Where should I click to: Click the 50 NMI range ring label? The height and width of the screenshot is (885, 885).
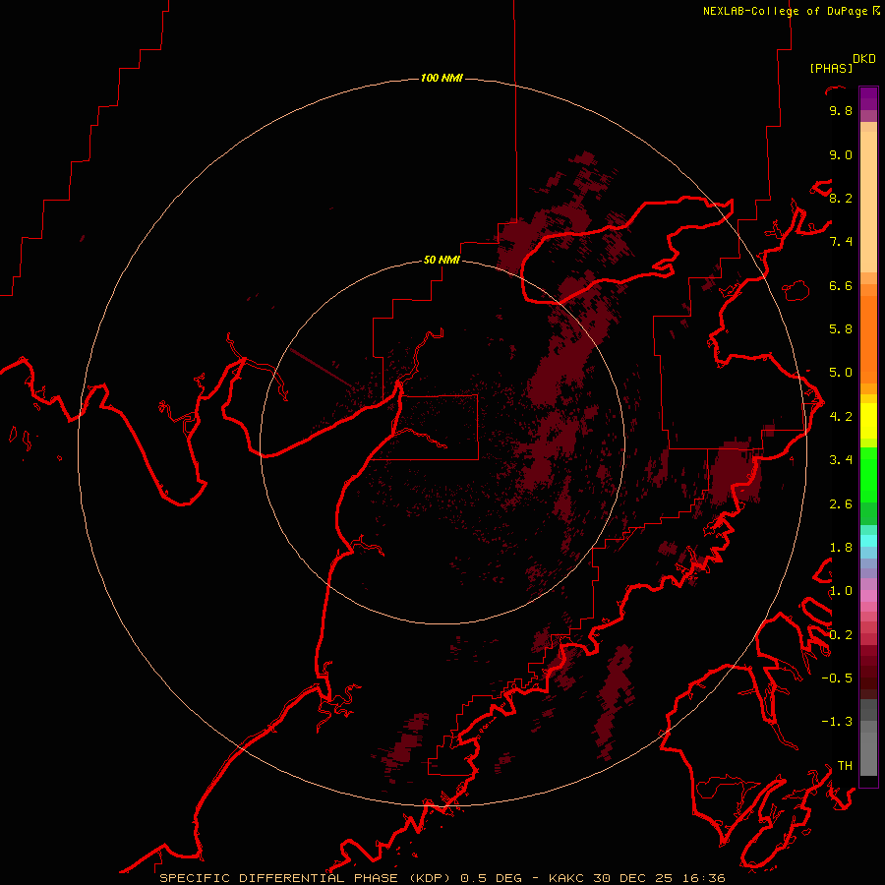point(442,260)
